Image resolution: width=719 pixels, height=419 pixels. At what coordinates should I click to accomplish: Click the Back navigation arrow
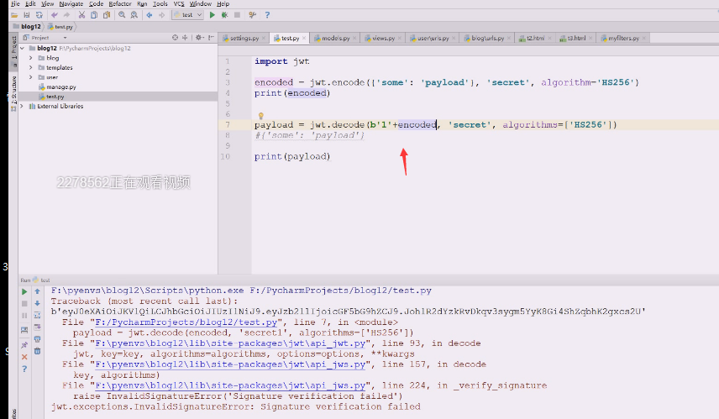coord(150,15)
